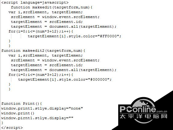Click the opening script language=javascript tag

click(x=35, y=2)
